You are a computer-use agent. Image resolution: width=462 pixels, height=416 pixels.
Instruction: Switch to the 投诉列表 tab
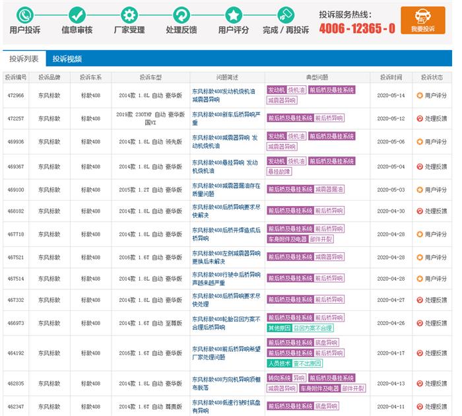point(24,59)
